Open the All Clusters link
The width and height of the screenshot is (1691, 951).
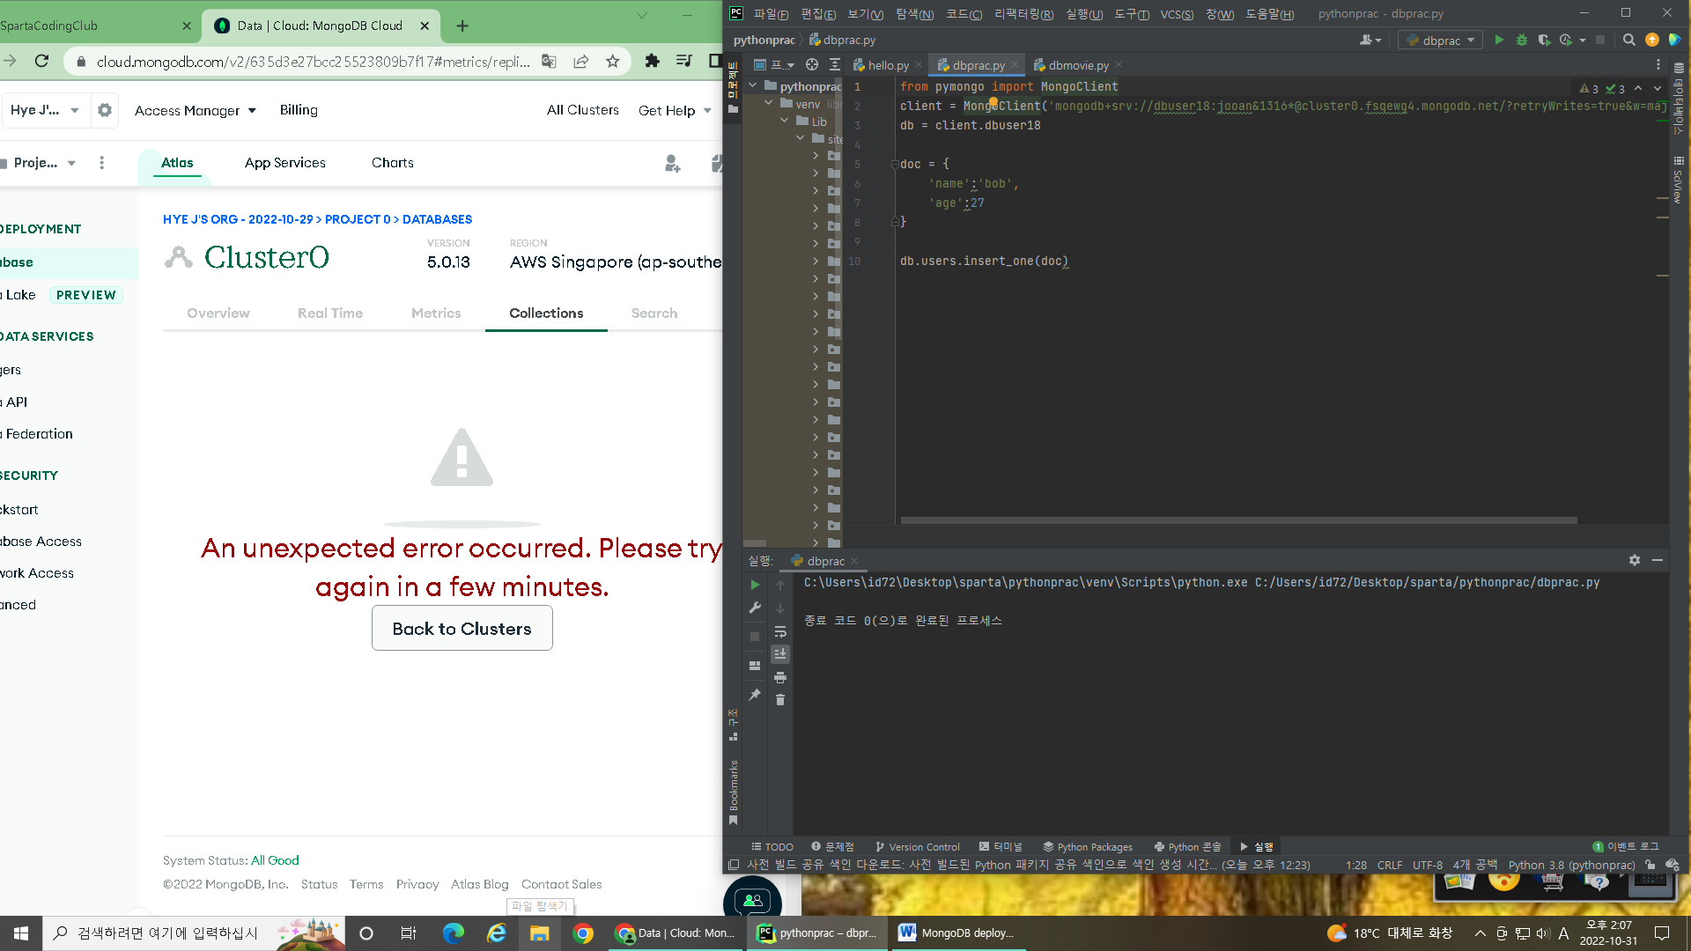[583, 110]
